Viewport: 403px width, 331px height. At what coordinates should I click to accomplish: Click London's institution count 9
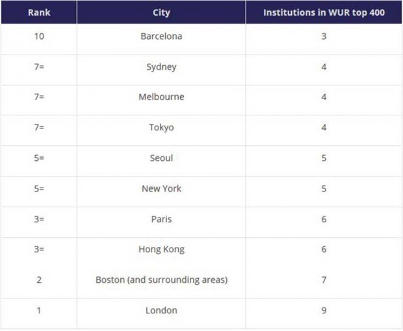(324, 310)
